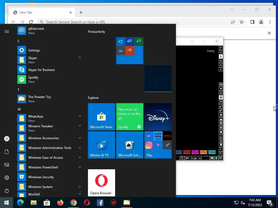The width and height of the screenshot is (278, 208).
Task: Open Firefox from the taskbar
Action: coord(60,203)
